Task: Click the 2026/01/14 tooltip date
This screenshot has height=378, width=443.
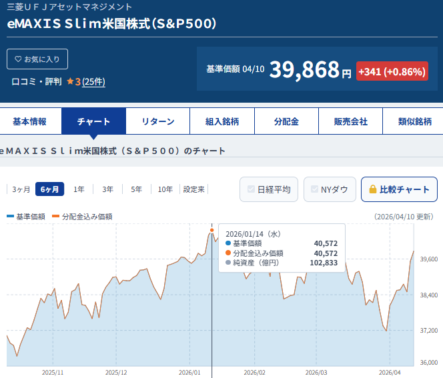Action: 253,234
